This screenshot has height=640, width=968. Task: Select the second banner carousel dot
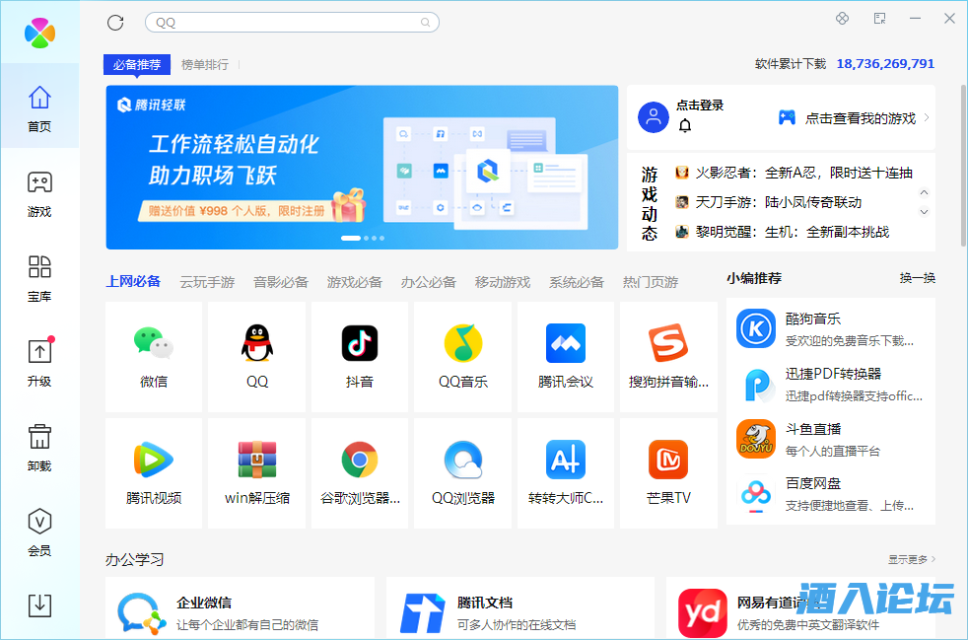(366, 238)
